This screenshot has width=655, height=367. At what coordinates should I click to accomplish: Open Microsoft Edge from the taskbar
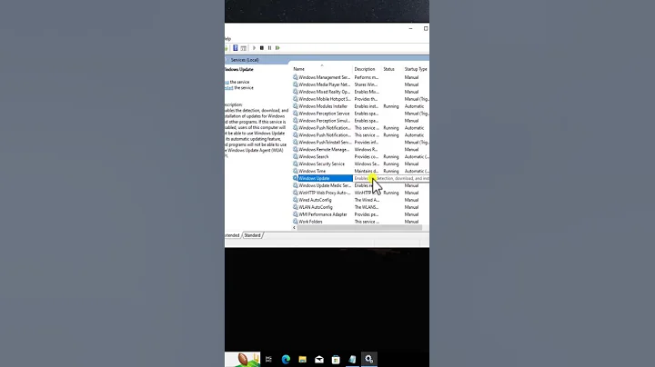click(x=286, y=359)
